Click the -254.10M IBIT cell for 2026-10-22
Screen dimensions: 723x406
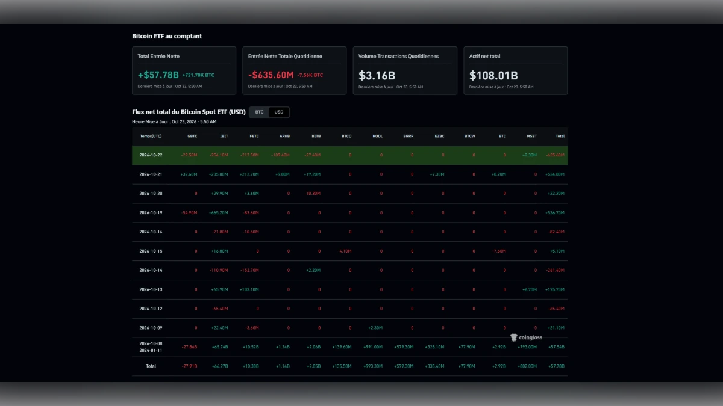pos(218,155)
